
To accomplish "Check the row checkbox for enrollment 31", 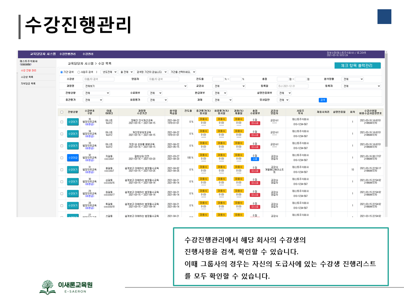I will coord(61,170).
